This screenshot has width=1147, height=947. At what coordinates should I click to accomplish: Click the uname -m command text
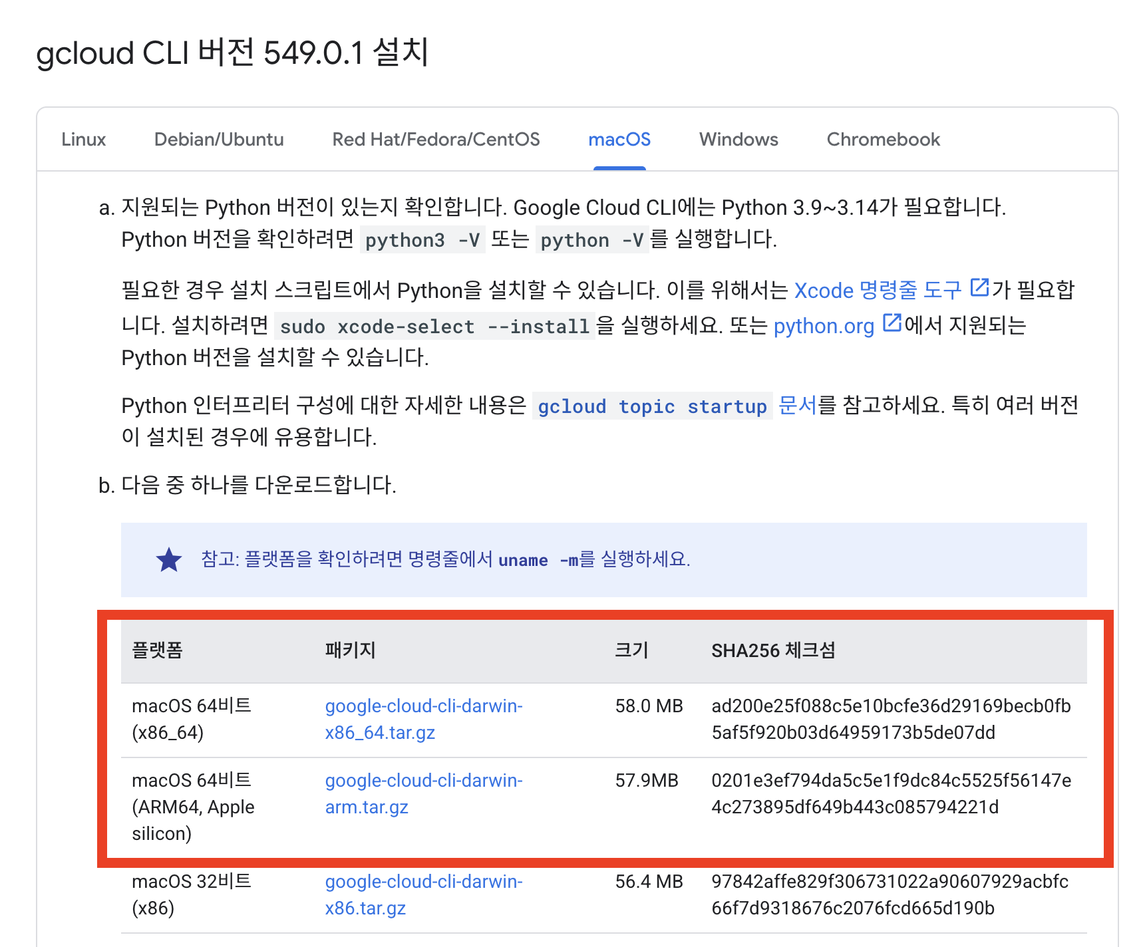coord(538,560)
